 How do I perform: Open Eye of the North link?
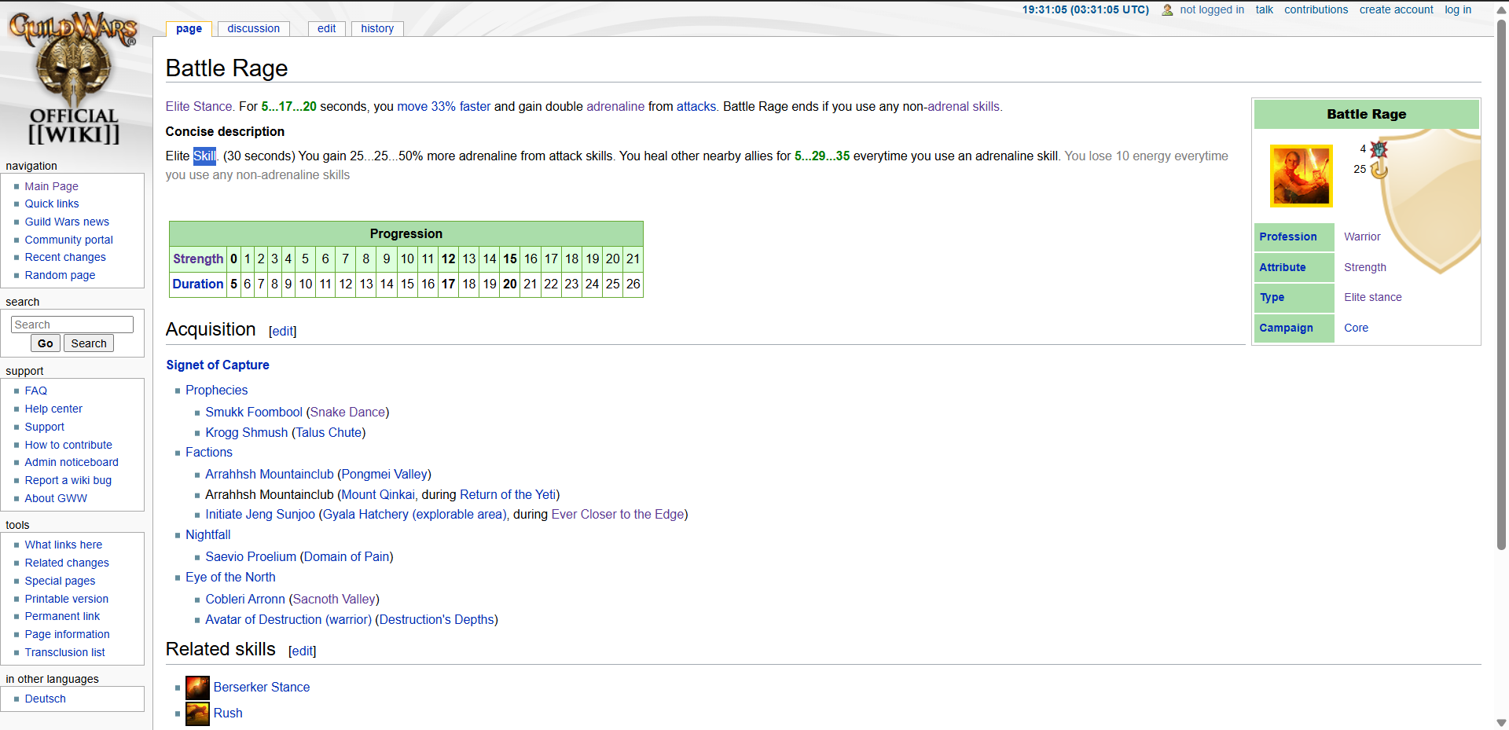[230, 577]
